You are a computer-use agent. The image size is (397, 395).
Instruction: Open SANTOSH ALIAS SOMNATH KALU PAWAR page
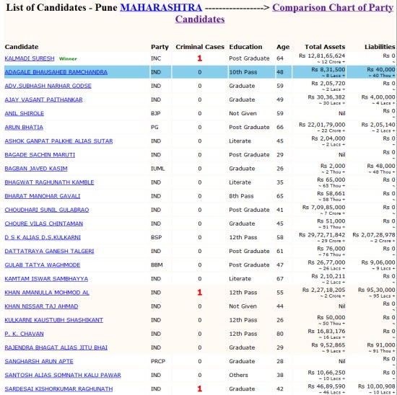63,376
